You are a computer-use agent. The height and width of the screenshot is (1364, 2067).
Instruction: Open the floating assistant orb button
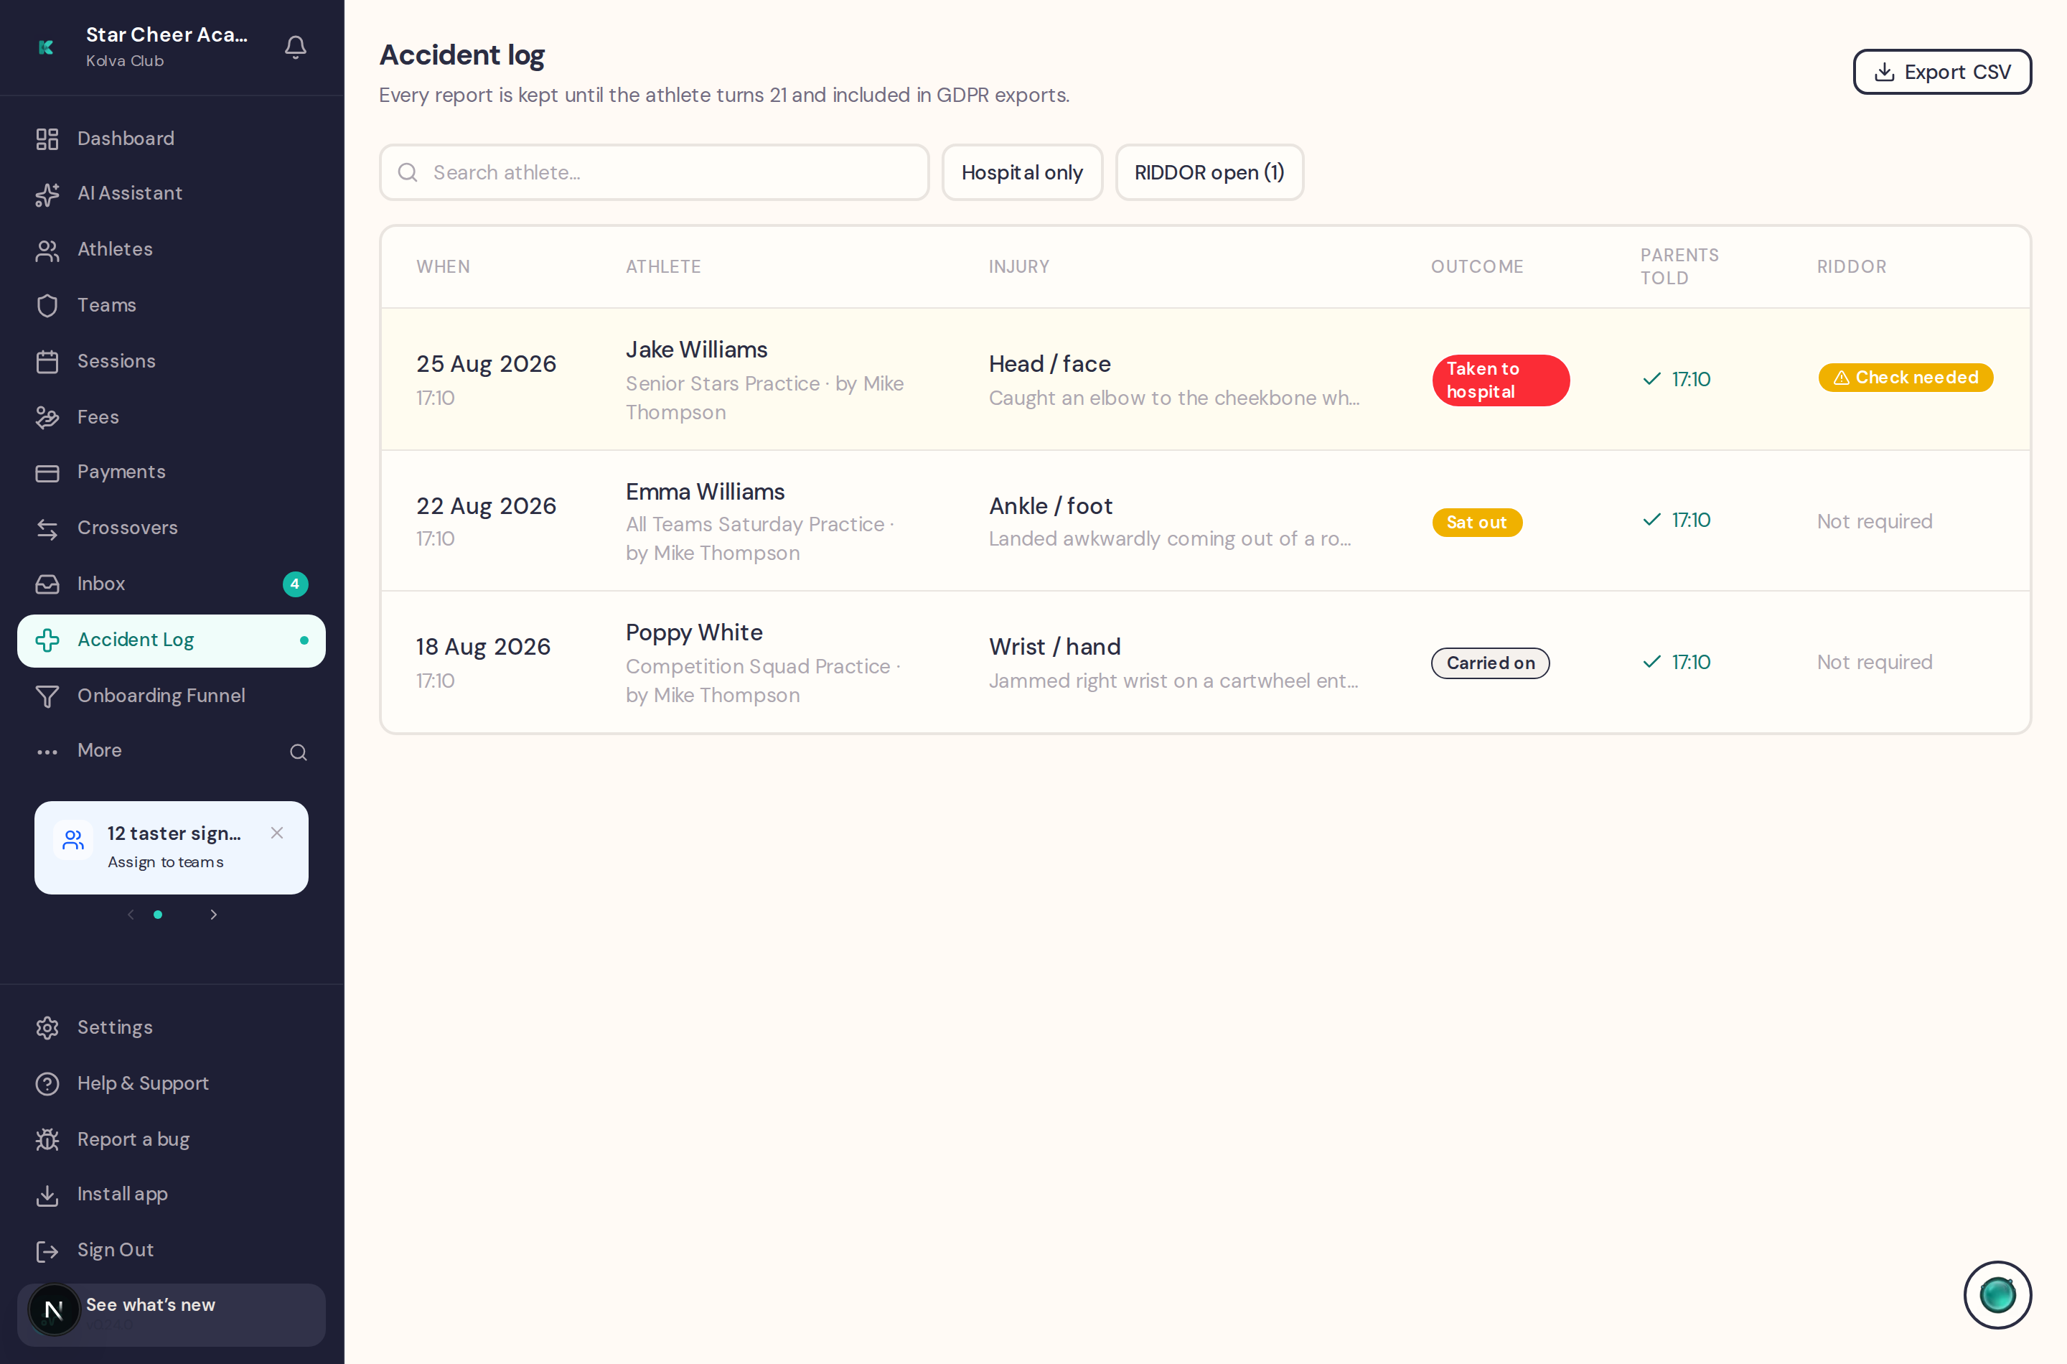[1997, 1294]
